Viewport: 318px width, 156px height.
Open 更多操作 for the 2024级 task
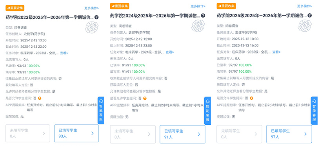pos(198,6)
